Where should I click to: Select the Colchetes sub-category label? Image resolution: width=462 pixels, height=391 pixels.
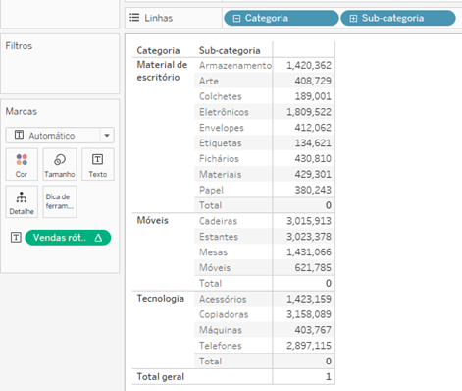[221, 96]
